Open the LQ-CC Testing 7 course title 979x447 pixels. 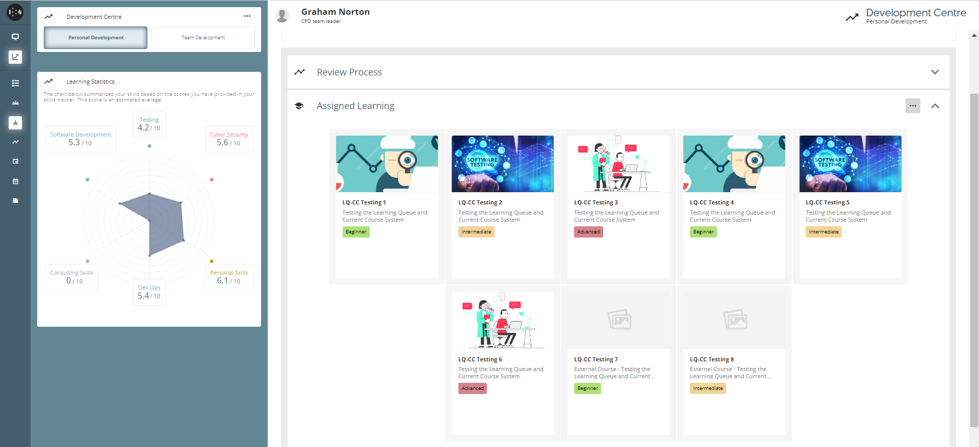coord(596,359)
